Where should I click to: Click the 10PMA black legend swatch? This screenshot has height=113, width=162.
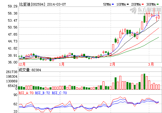pyautogui.click(x=128, y=4)
